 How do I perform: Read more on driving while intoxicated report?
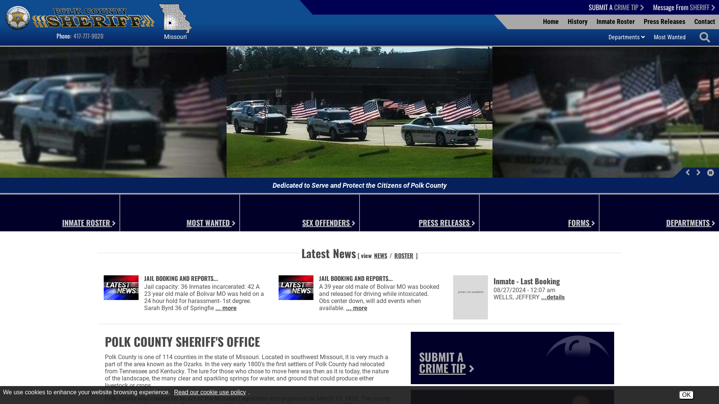[357, 308]
